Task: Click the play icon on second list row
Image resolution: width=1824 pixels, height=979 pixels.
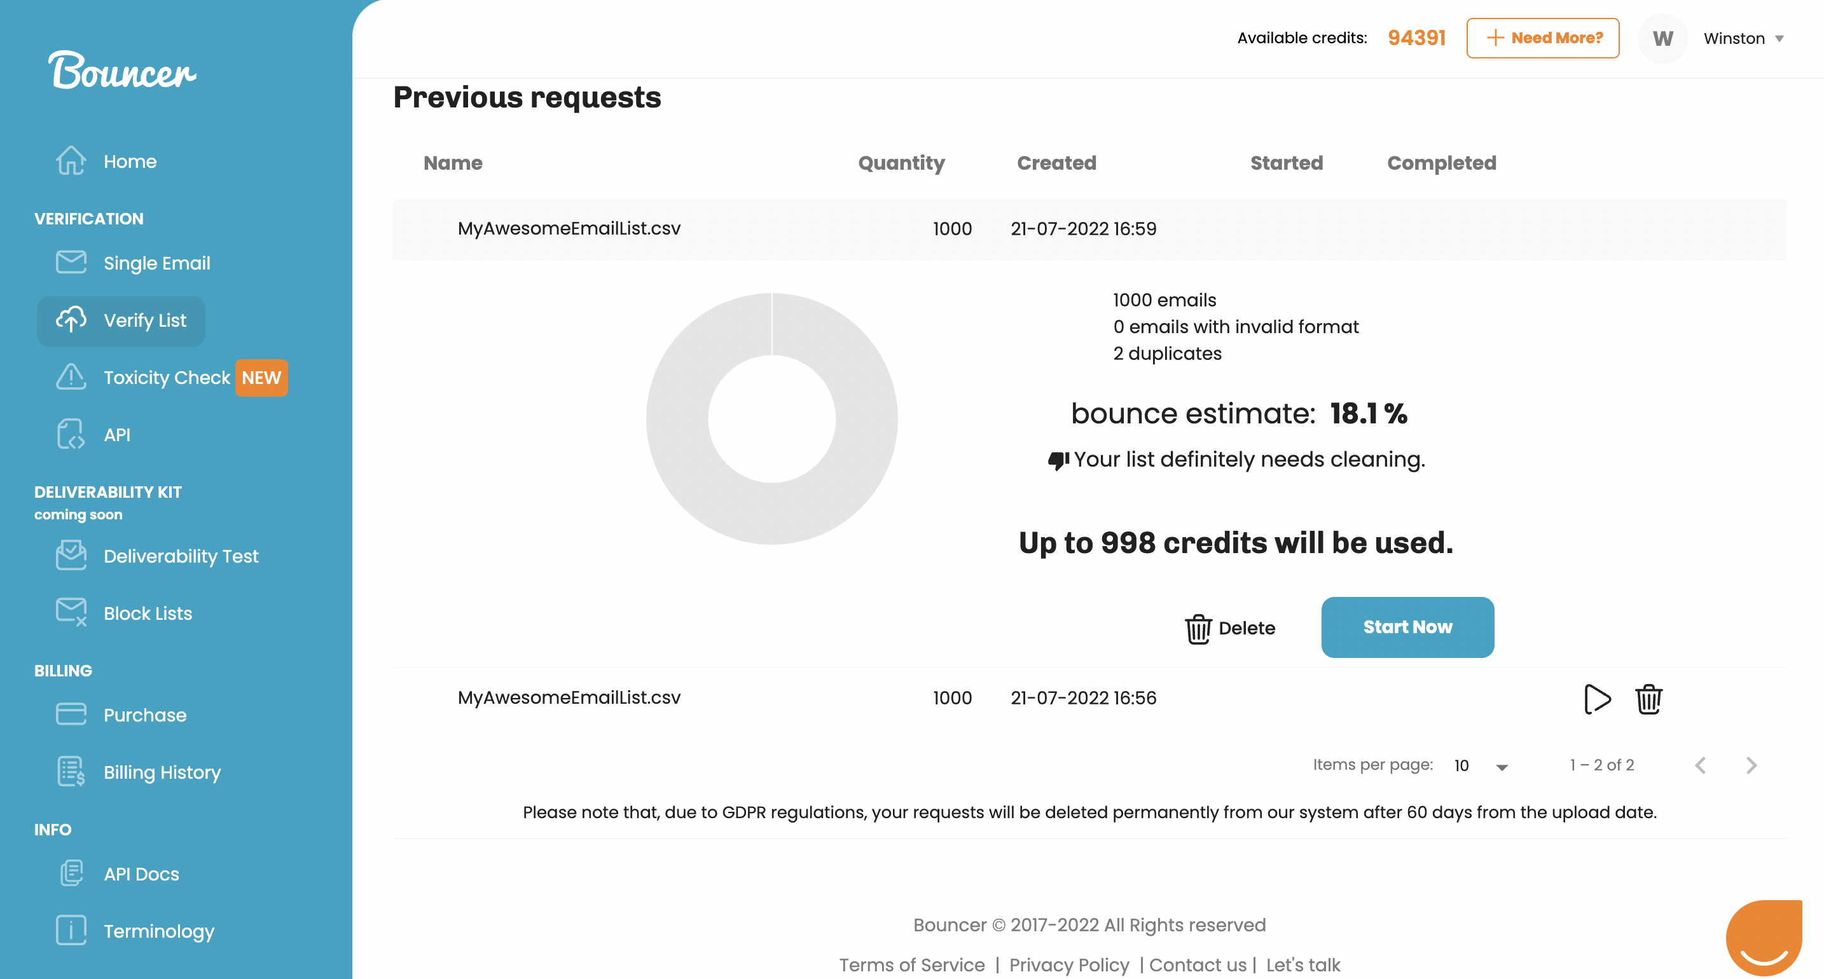Action: pyautogui.click(x=1597, y=699)
